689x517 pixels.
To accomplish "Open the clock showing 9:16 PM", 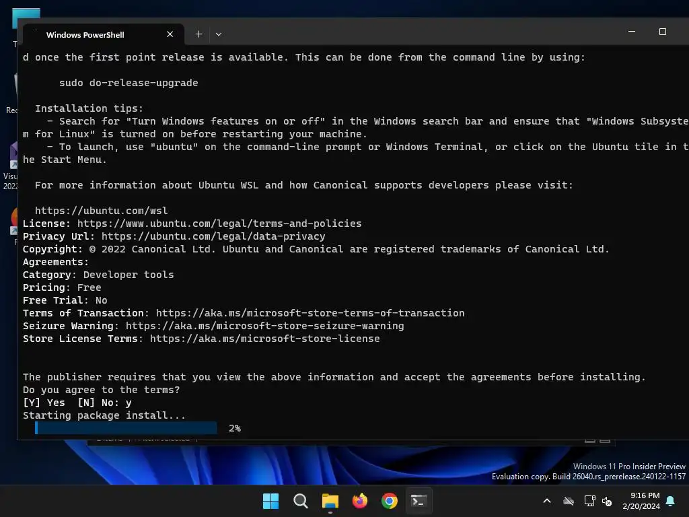I will [641, 501].
